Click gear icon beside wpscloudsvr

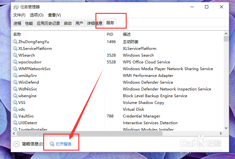(15, 62)
